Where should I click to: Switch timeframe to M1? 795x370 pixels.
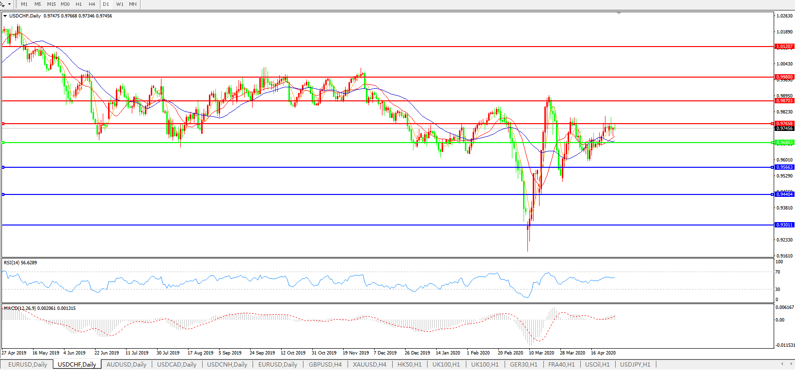tap(24, 4)
